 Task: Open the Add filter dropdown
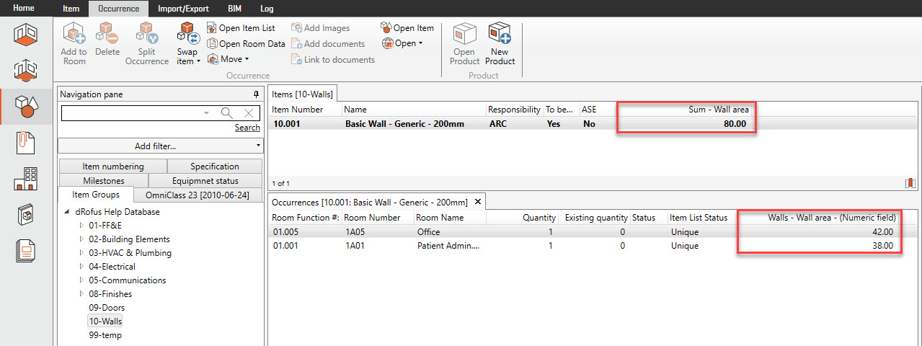[160, 146]
